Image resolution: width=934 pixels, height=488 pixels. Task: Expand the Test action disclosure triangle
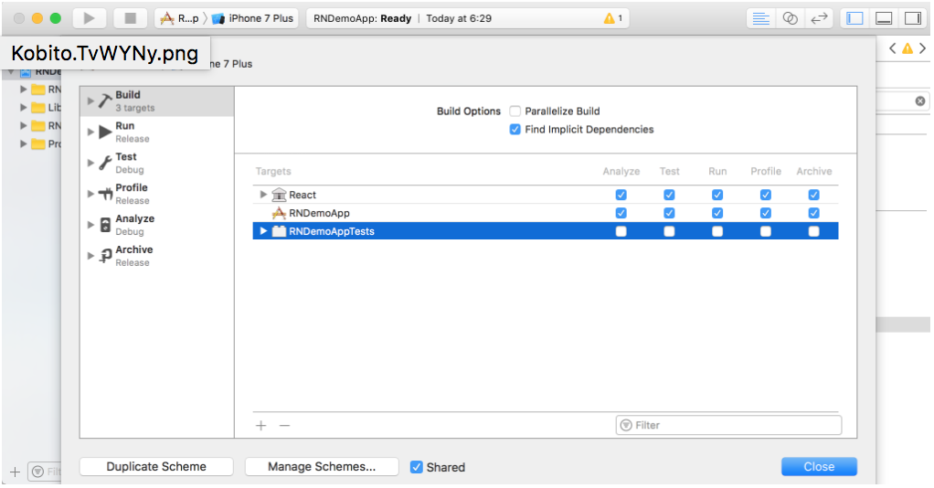click(x=90, y=163)
